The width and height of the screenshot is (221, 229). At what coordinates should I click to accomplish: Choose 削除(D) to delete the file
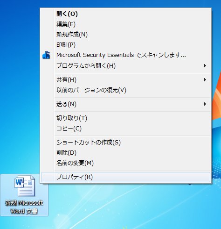click(125, 153)
